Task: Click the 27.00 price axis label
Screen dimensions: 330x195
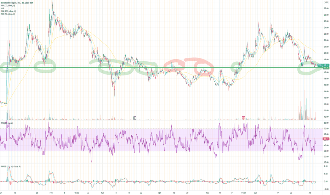Action: pyautogui.click(x=326, y=9)
